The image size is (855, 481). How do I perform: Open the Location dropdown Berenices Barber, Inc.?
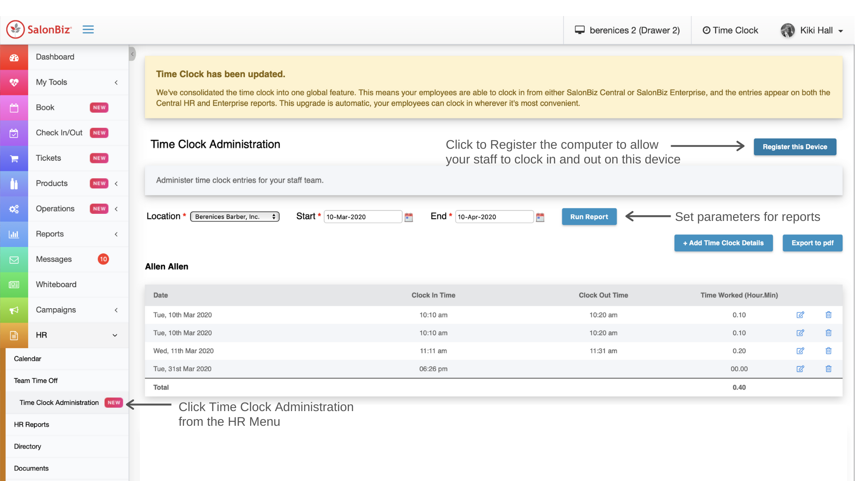tap(235, 217)
